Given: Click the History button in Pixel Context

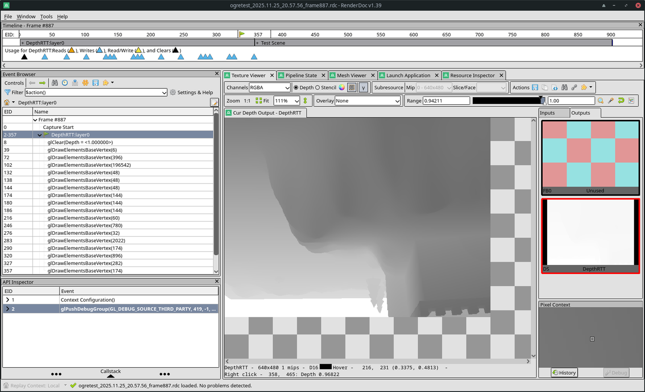Looking at the screenshot, I should pyautogui.click(x=564, y=373).
